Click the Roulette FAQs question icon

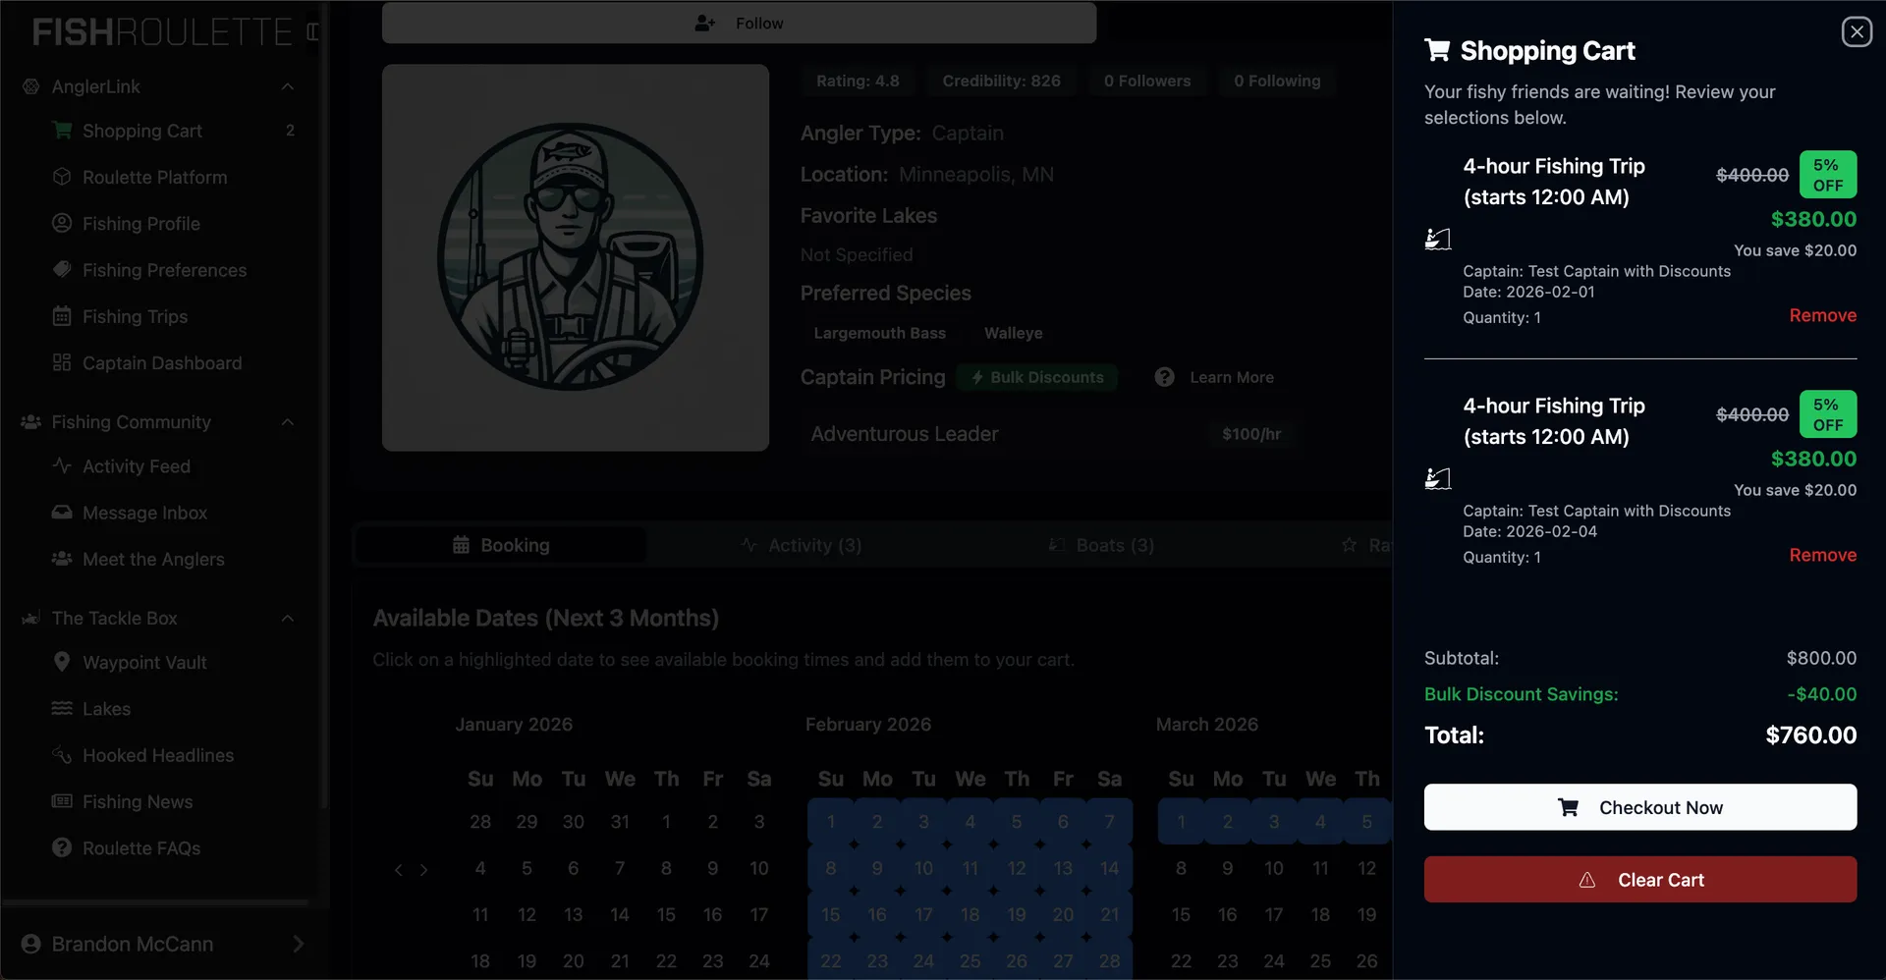(x=62, y=848)
